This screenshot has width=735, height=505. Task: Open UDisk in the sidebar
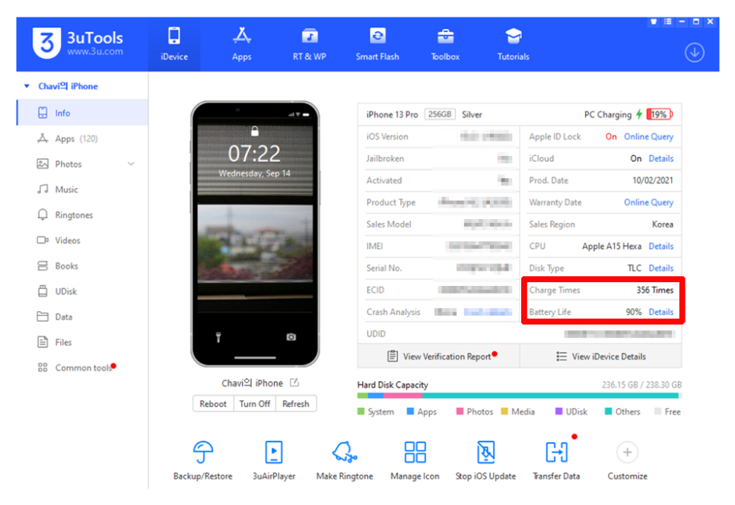point(82,291)
